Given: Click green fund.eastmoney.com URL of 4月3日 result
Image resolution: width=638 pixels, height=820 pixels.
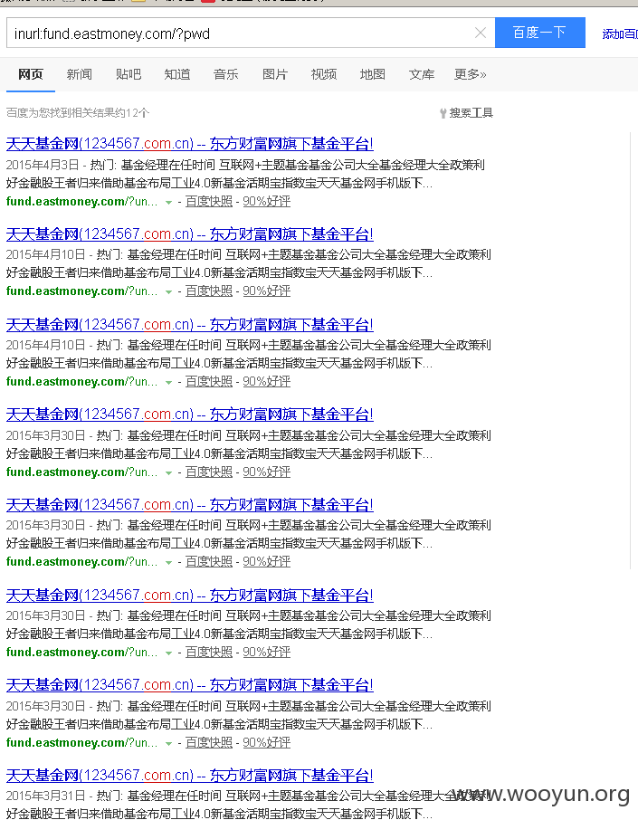Looking at the screenshot, I should (x=81, y=201).
